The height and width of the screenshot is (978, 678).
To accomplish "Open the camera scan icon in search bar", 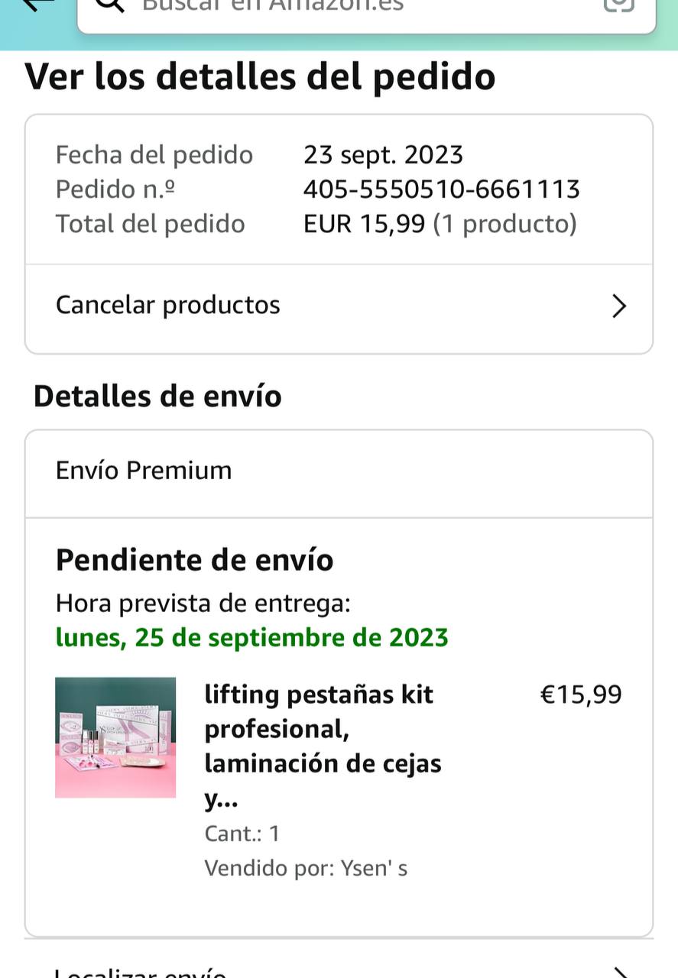I will click(618, 5).
